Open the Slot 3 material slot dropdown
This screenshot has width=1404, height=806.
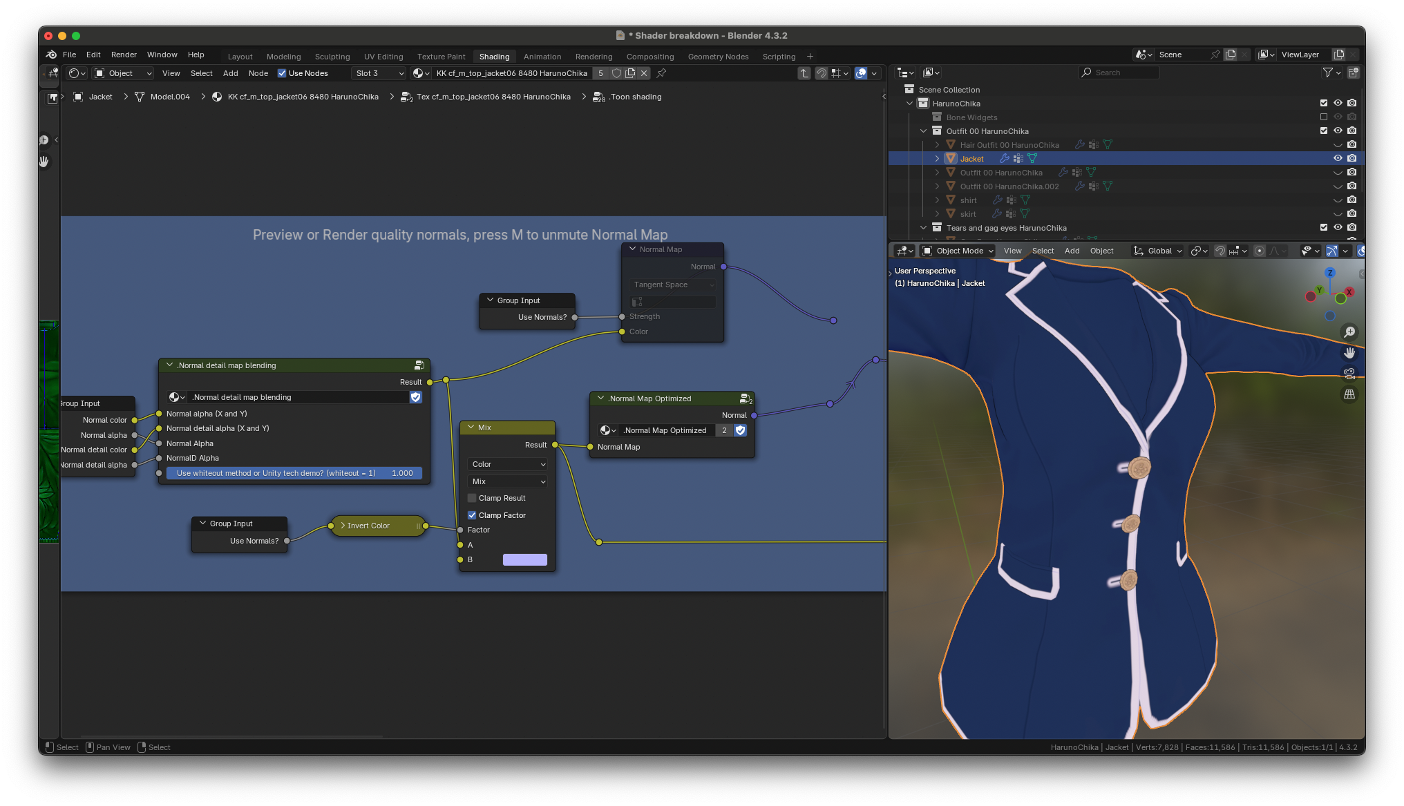tap(379, 73)
